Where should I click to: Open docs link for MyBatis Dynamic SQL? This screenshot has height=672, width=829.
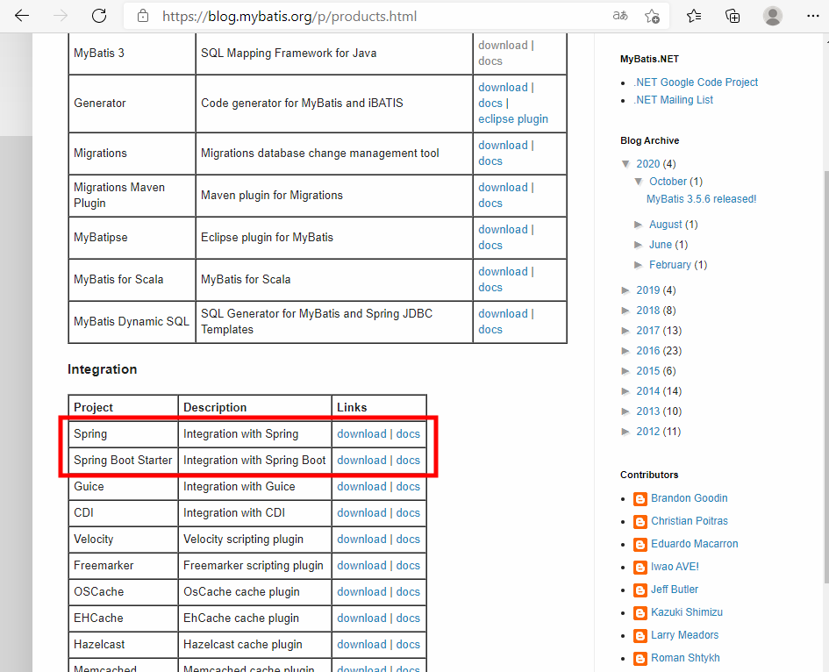(490, 329)
